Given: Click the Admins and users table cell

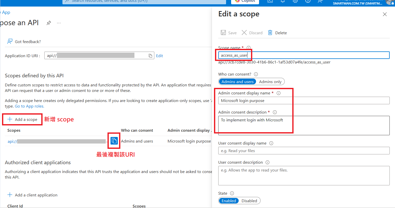Looking at the screenshot, I should [137, 141].
